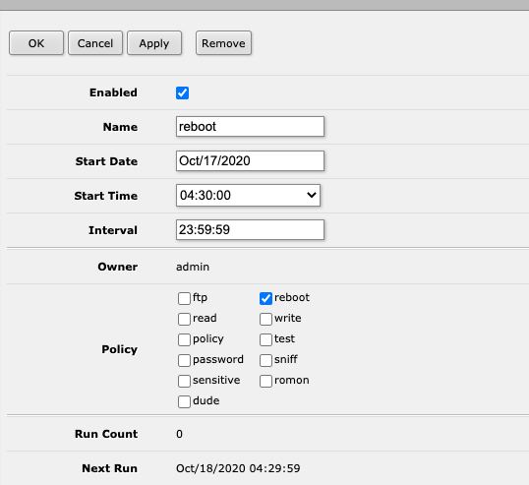The image size is (529, 485).
Task: Click the Owner label
Action: point(118,267)
